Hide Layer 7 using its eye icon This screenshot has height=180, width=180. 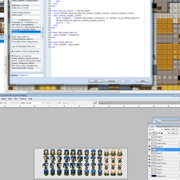(x=150, y=140)
